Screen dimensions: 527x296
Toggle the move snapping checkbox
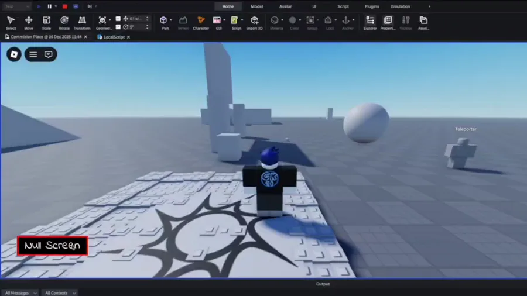click(x=118, y=19)
